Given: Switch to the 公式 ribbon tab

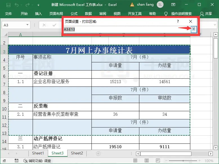Looking at the screenshot, I should click(x=74, y=13).
